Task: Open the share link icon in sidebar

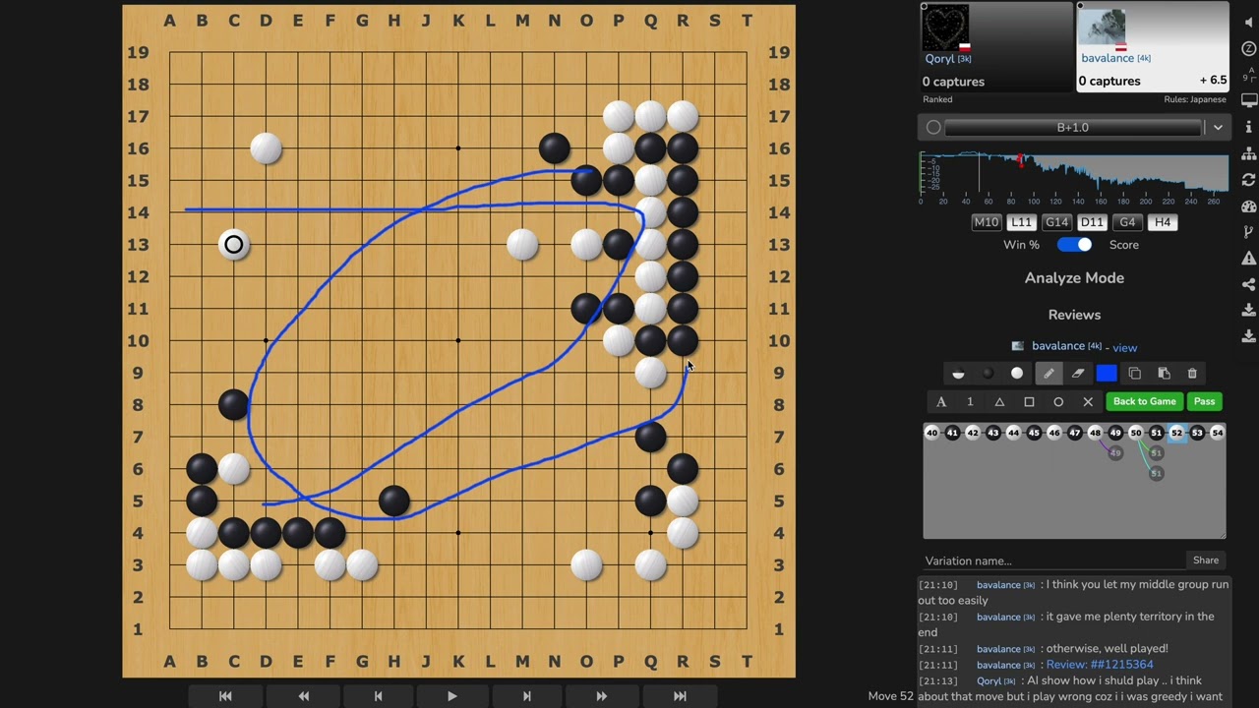Action: point(1249,284)
